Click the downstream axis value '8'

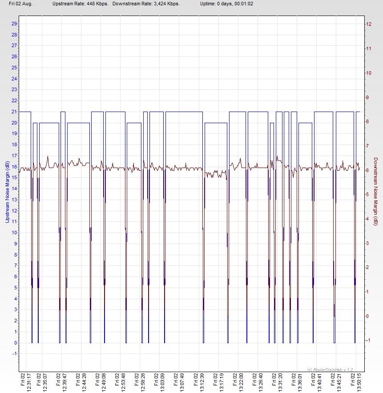367,121
